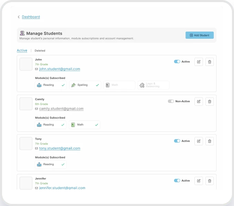This screenshot has width=234, height=206.
Task: Delete Jennifer using trash icon
Action: tap(210, 181)
